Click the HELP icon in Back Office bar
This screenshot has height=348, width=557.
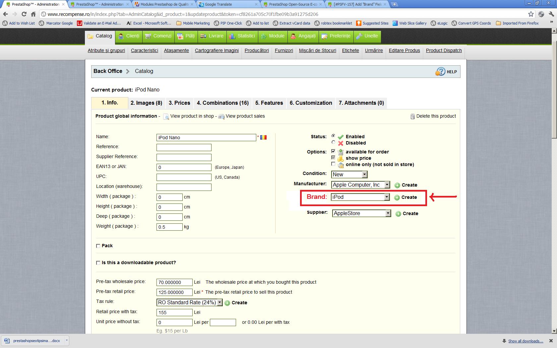pyautogui.click(x=440, y=72)
